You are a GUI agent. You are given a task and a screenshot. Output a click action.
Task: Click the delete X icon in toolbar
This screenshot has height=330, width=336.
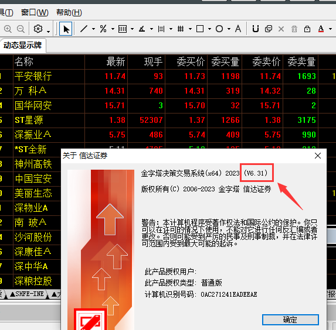click(281, 29)
